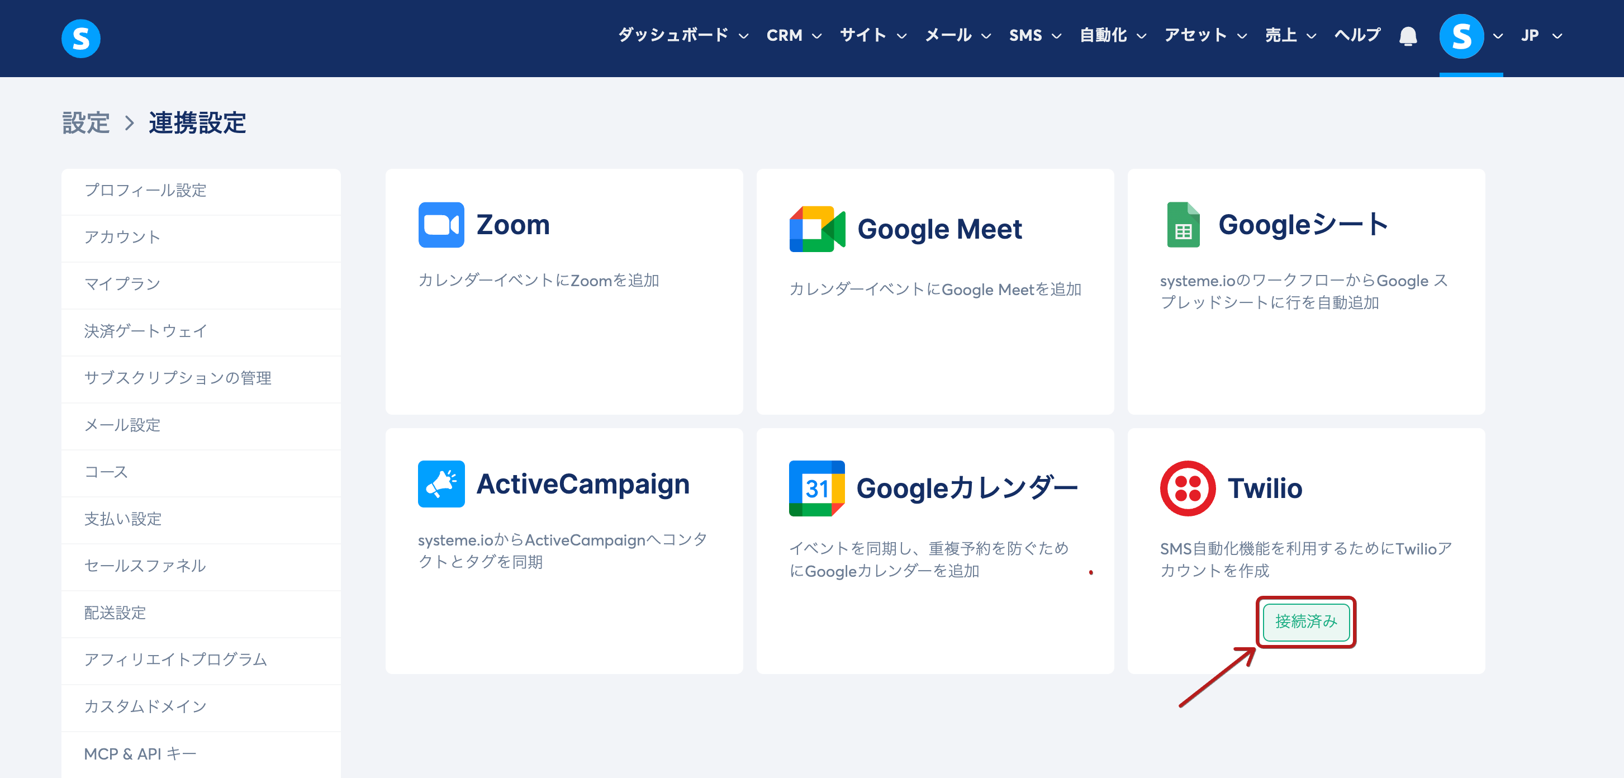Open プロフィール設定 in the sidebar
The width and height of the screenshot is (1624, 778).
pos(201,191)
